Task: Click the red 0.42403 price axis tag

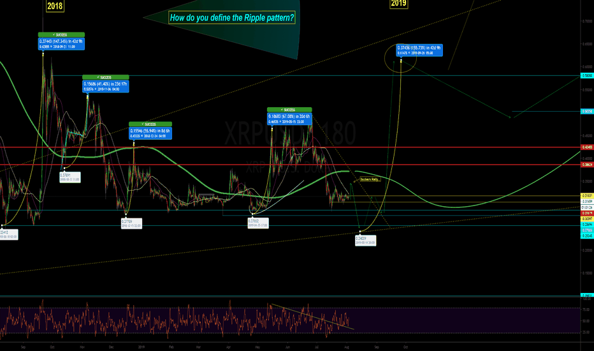Action: 587,147
